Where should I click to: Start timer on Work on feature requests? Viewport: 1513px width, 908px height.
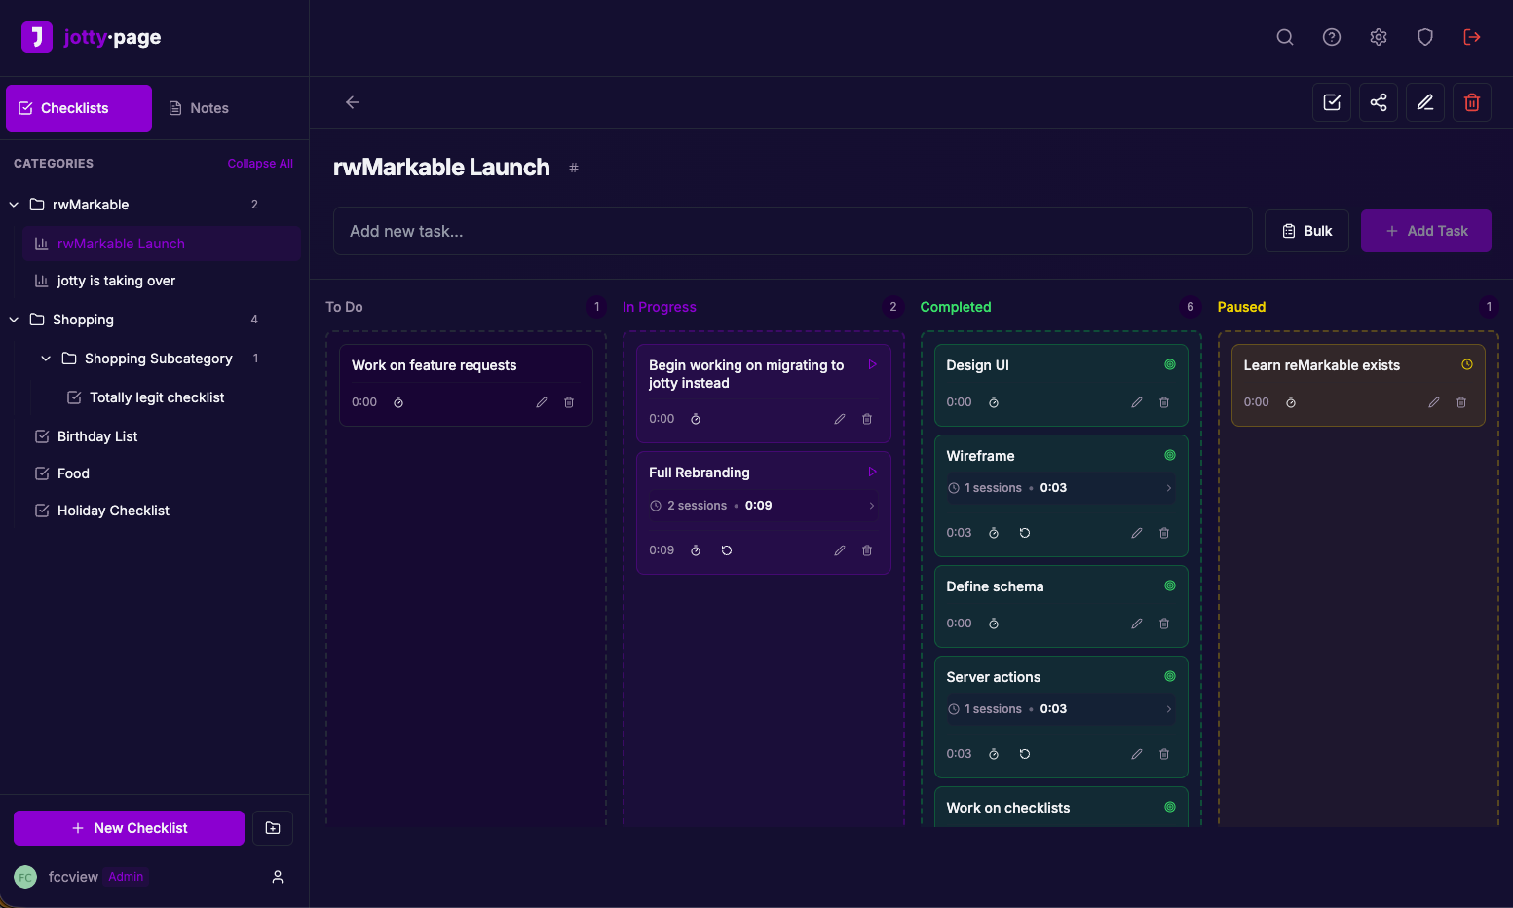tap(398, 402)
